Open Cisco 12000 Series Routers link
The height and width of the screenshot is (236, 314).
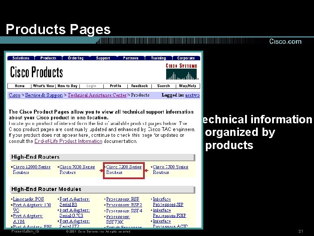click(31, 170)
